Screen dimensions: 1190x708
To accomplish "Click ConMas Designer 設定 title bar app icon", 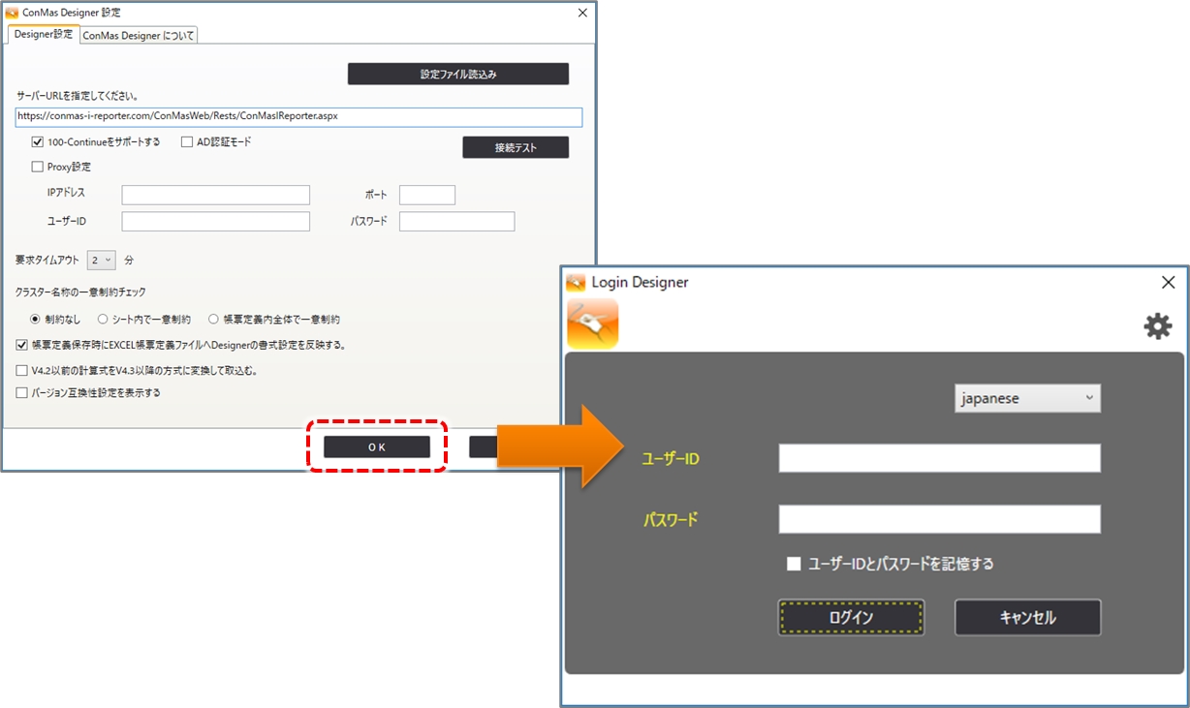I will 13,13.
